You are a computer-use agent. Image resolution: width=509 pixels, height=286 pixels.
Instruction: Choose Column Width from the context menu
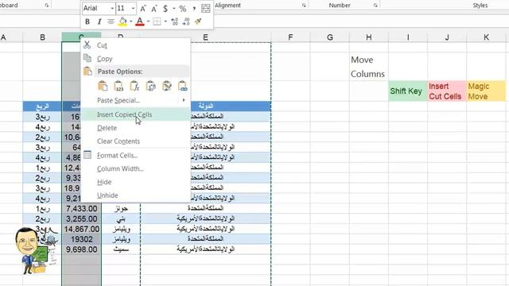(135, 168)
